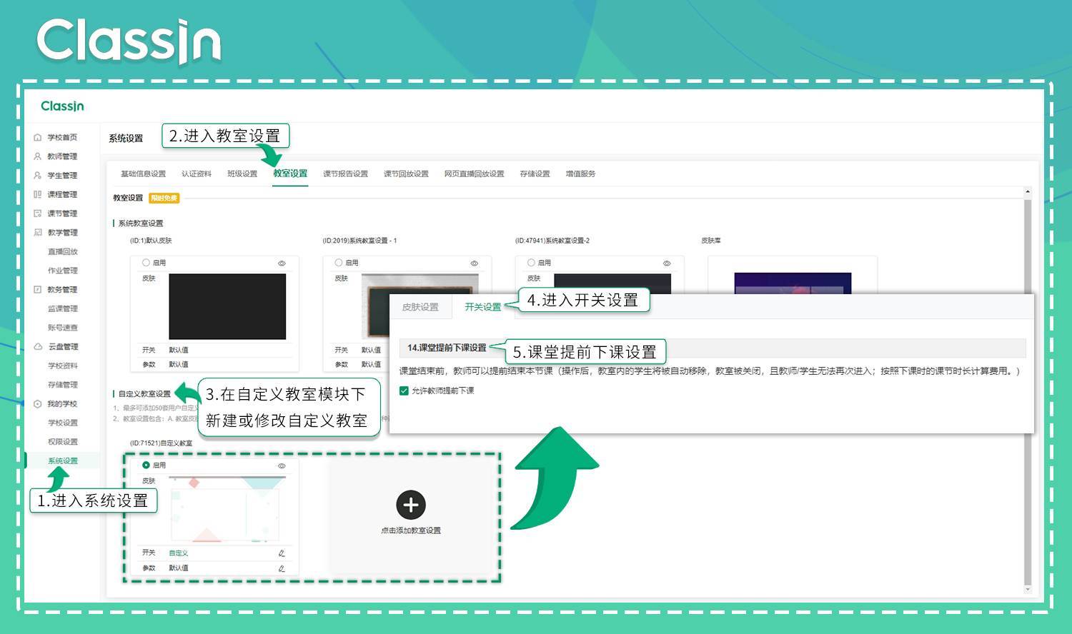Click the 学生管理 person icon
1072x634 pixels.
pos(38,175)
